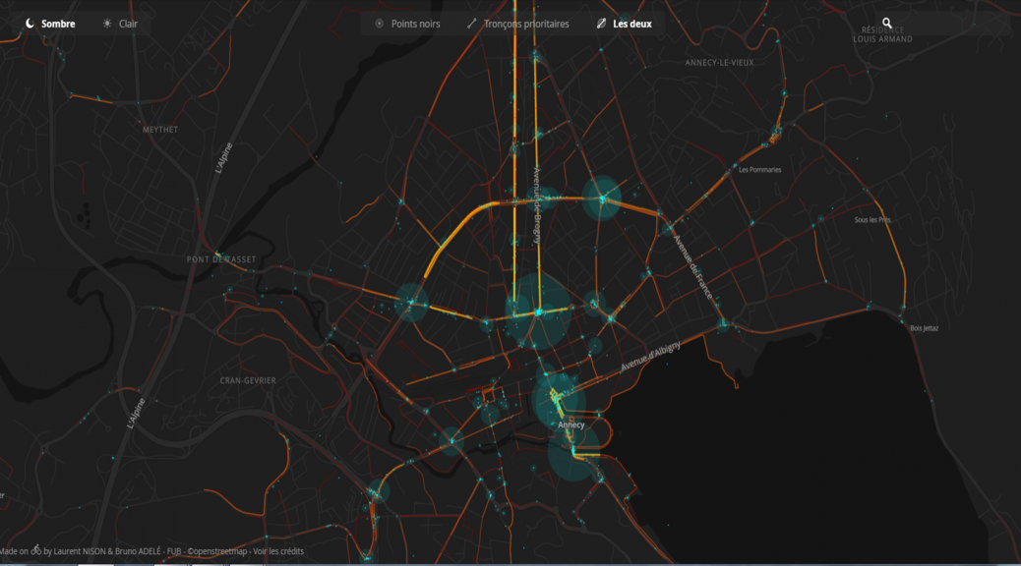This screenshot has height=566, width=1021.
Task: Click the Avenue de Brogny street label
Action: point(536,205)
